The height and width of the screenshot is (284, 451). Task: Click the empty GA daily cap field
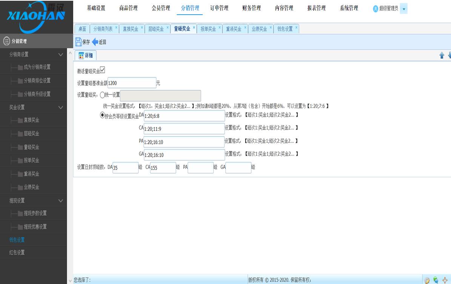pos(239,167)
